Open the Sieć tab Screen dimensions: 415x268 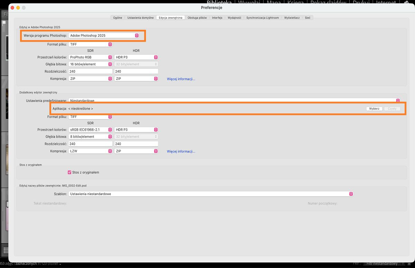[307, 18]
